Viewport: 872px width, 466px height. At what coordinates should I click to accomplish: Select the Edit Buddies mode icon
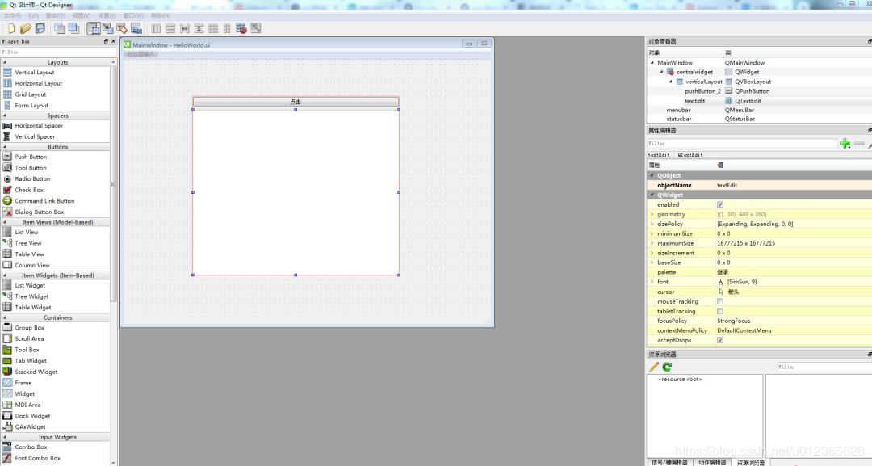coord(122,28)
